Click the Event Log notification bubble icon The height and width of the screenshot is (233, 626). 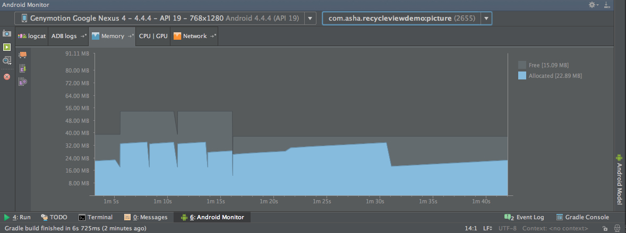click(x=509, y=217)
